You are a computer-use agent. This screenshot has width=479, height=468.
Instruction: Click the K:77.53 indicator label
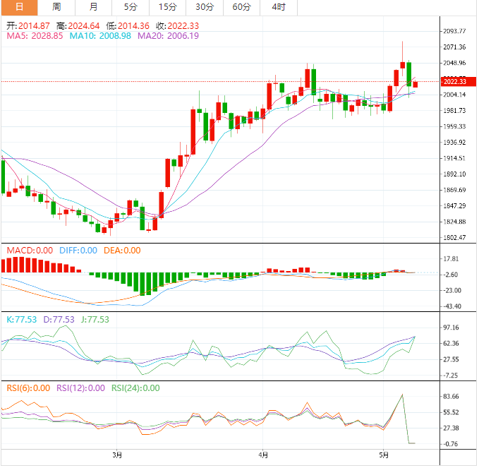click(x=22, y=320)
